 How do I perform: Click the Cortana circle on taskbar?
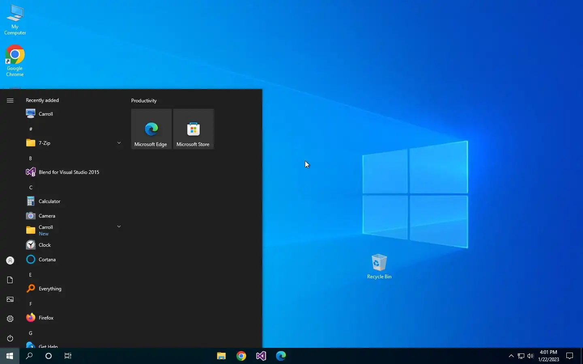point(49,356)
